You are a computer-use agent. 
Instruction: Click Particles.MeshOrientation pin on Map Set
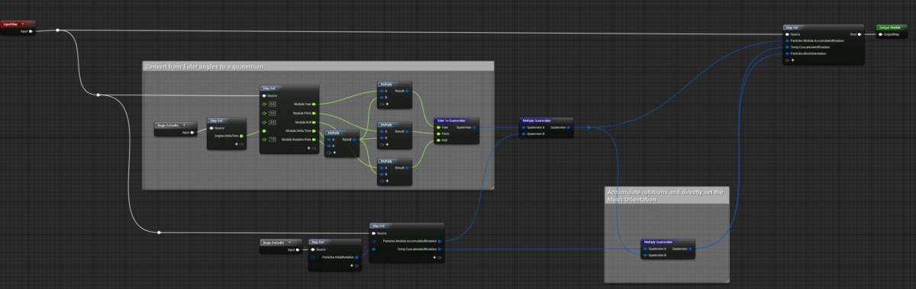pyautogui.click(x=787, y=53)
